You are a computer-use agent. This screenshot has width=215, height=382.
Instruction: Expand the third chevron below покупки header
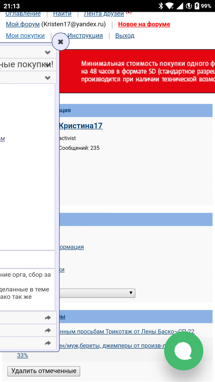point(48,78)
